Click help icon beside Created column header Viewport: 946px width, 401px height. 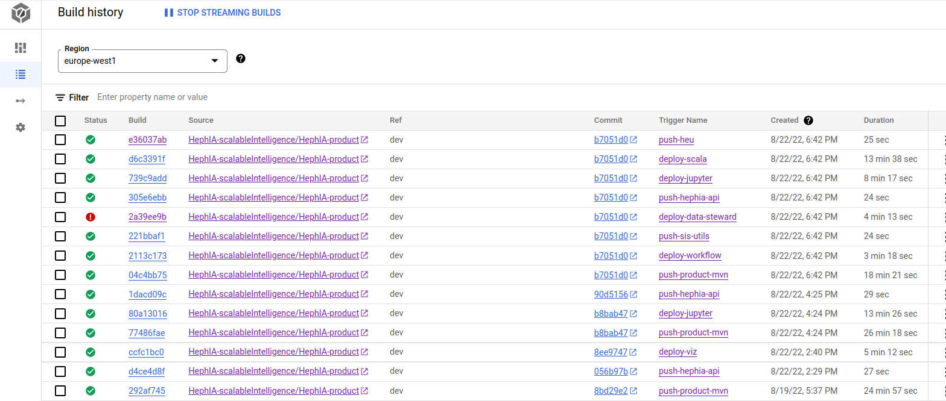(808, 120)
